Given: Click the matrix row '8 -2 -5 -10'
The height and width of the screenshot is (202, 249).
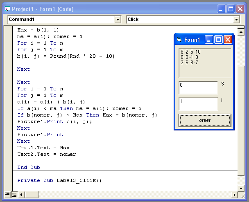Looking at the screenshot, I should click(190, 52).
